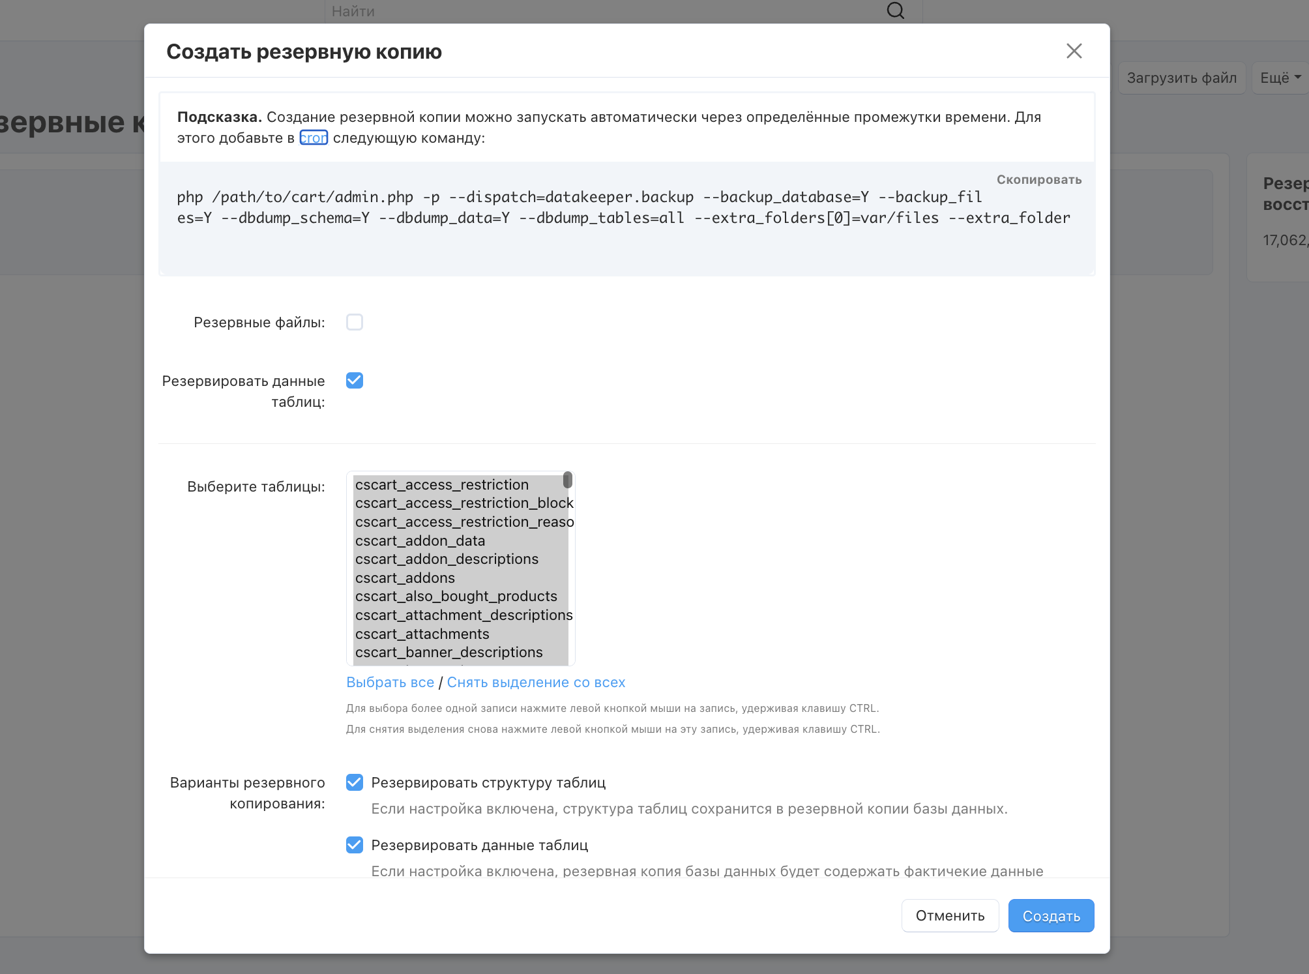Image resolution: width=1309 pixels, height=974 pixels.
Task: Open the Ещё dropdown menu
Action: (1280, 78)
